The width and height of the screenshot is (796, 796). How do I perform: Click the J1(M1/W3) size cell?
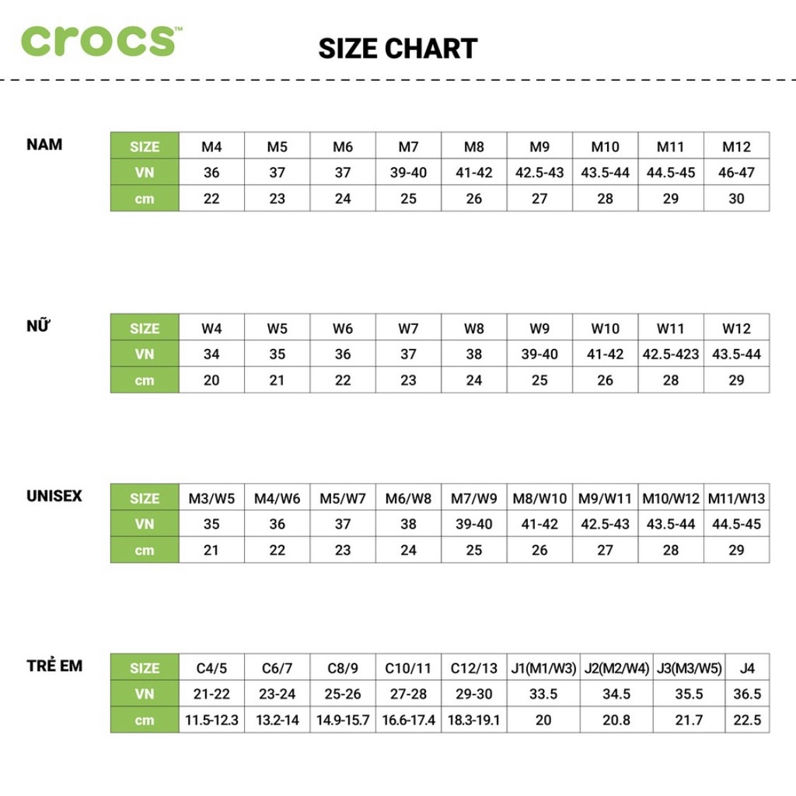pos(543,668)
